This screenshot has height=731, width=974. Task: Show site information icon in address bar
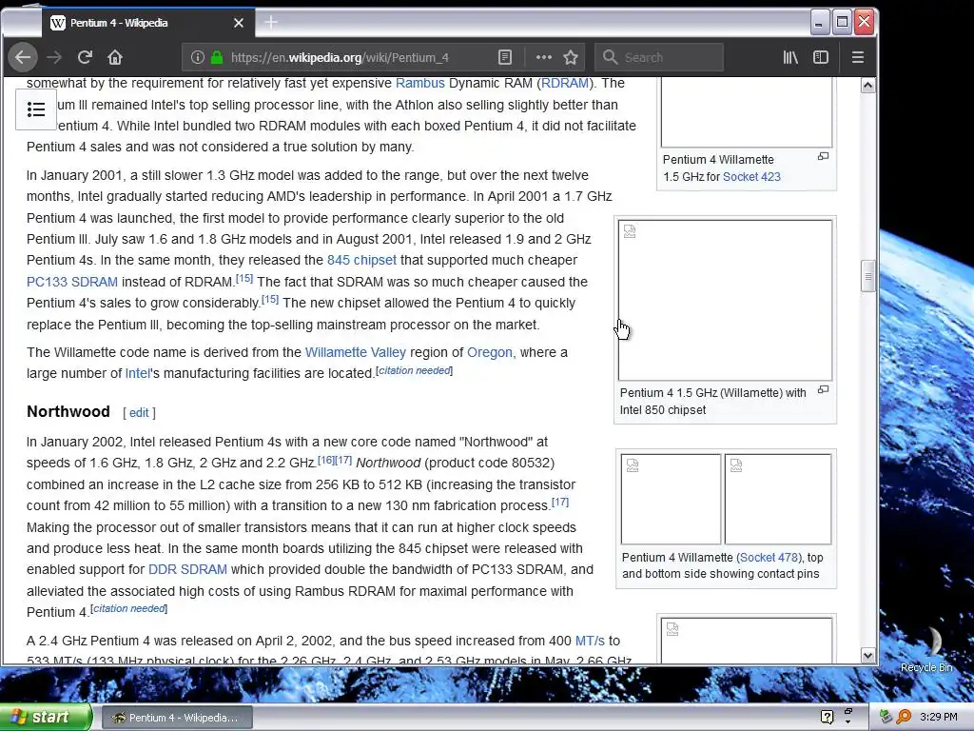198,57
